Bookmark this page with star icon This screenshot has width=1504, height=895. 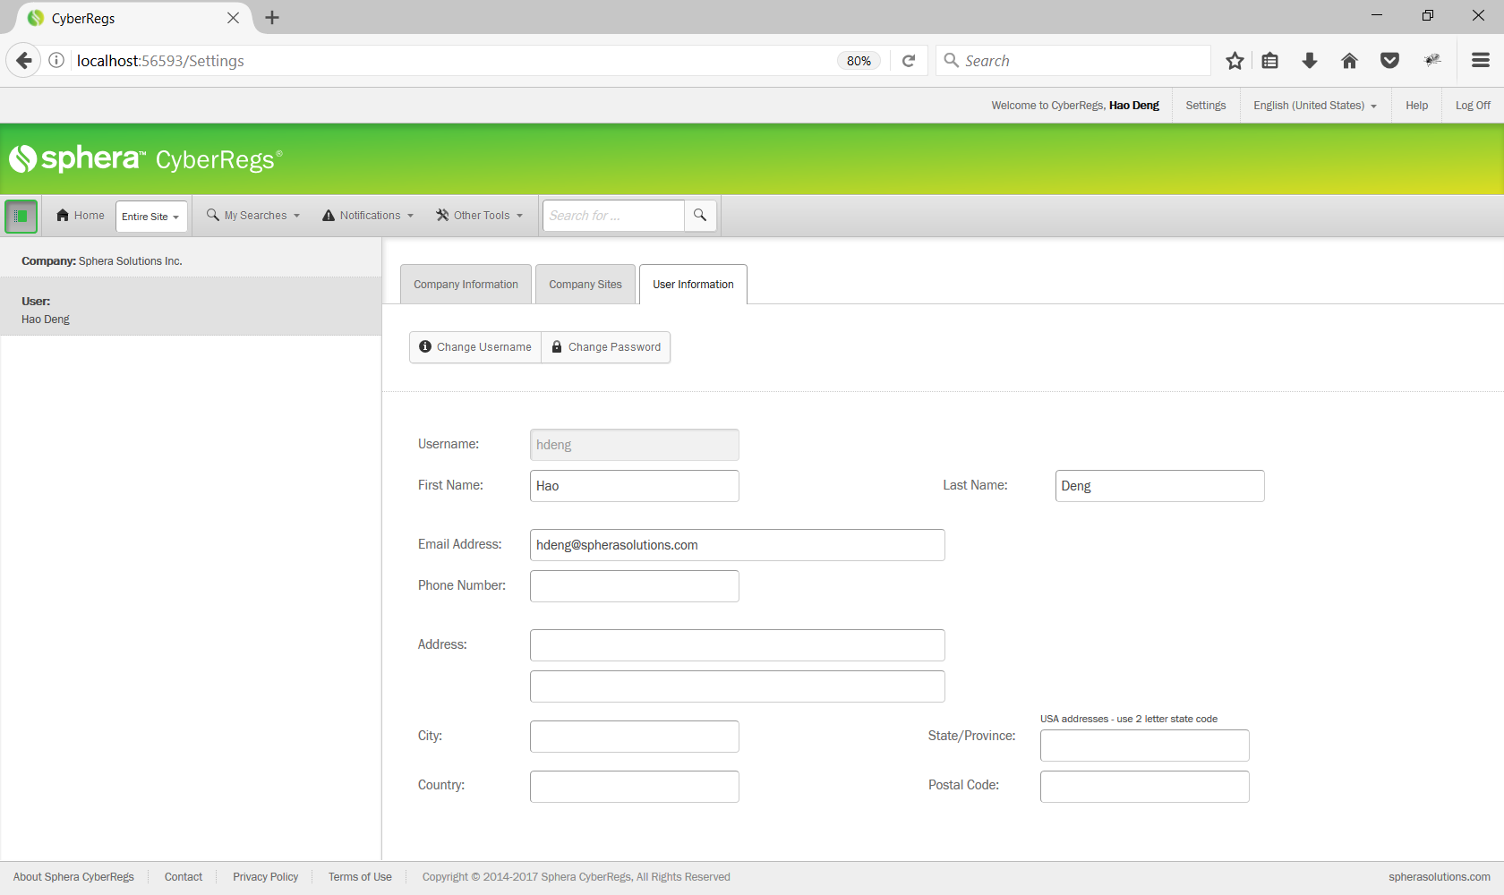click(x=1235, y=61)
